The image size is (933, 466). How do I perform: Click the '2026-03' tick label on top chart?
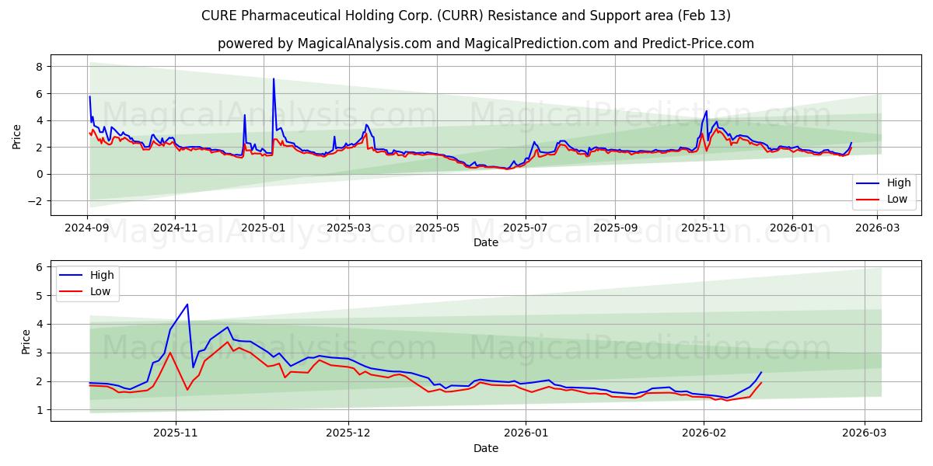point(878,228)
